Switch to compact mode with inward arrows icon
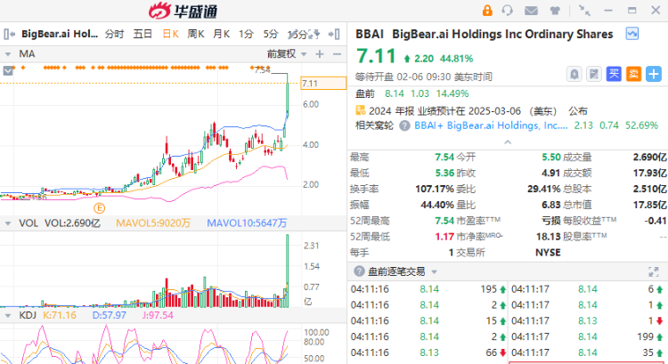668x364 pixels. [x=584, y=10]
